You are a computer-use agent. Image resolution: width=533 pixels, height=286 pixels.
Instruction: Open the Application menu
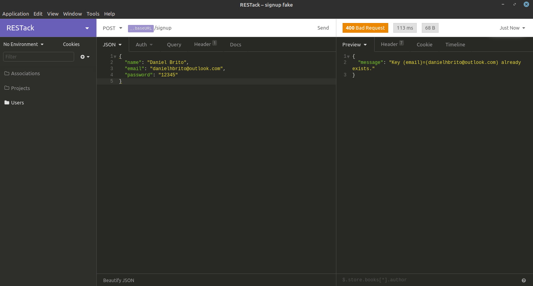coord(16,14)
